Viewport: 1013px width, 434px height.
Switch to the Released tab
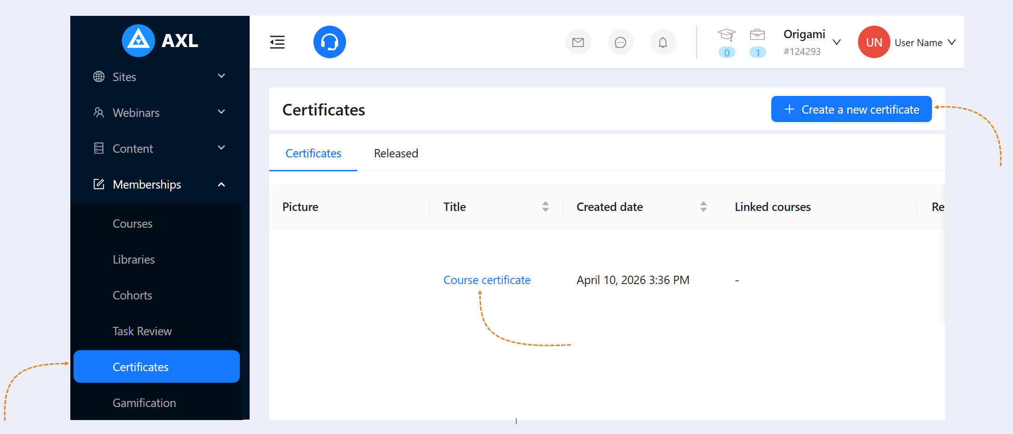click(396, 153)
